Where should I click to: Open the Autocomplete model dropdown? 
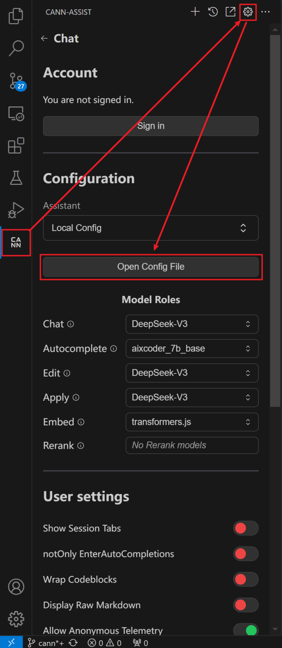(x=192, y=349)
